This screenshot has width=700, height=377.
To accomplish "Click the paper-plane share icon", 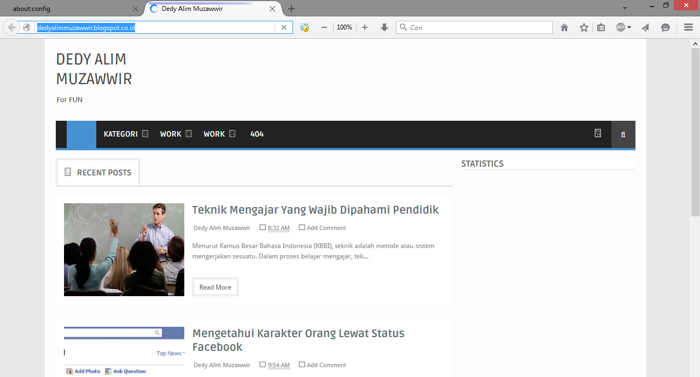I will coord(646,27).
